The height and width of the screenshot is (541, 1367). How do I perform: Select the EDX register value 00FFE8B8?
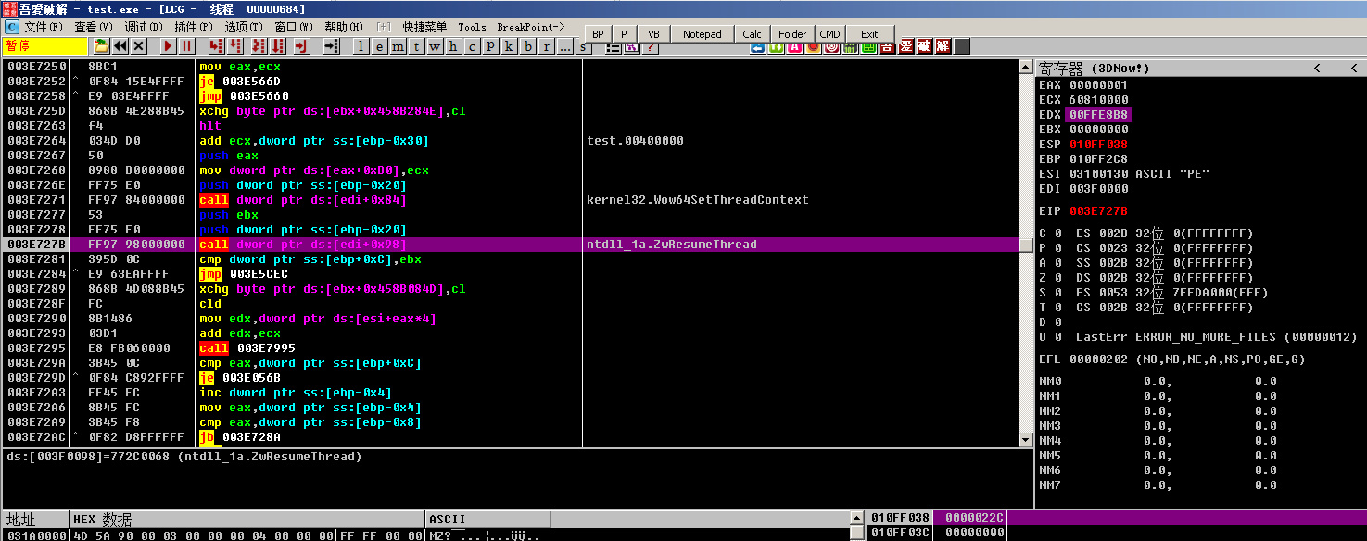[1098, 114]
